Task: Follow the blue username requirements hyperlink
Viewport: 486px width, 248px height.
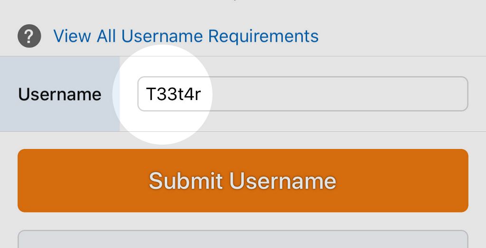Action: pyautogui.click(x=186, y=36)
